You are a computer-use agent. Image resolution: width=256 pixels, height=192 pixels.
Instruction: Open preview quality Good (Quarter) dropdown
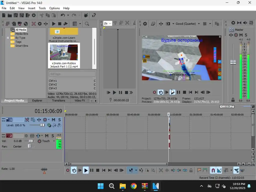click(199, 24)
